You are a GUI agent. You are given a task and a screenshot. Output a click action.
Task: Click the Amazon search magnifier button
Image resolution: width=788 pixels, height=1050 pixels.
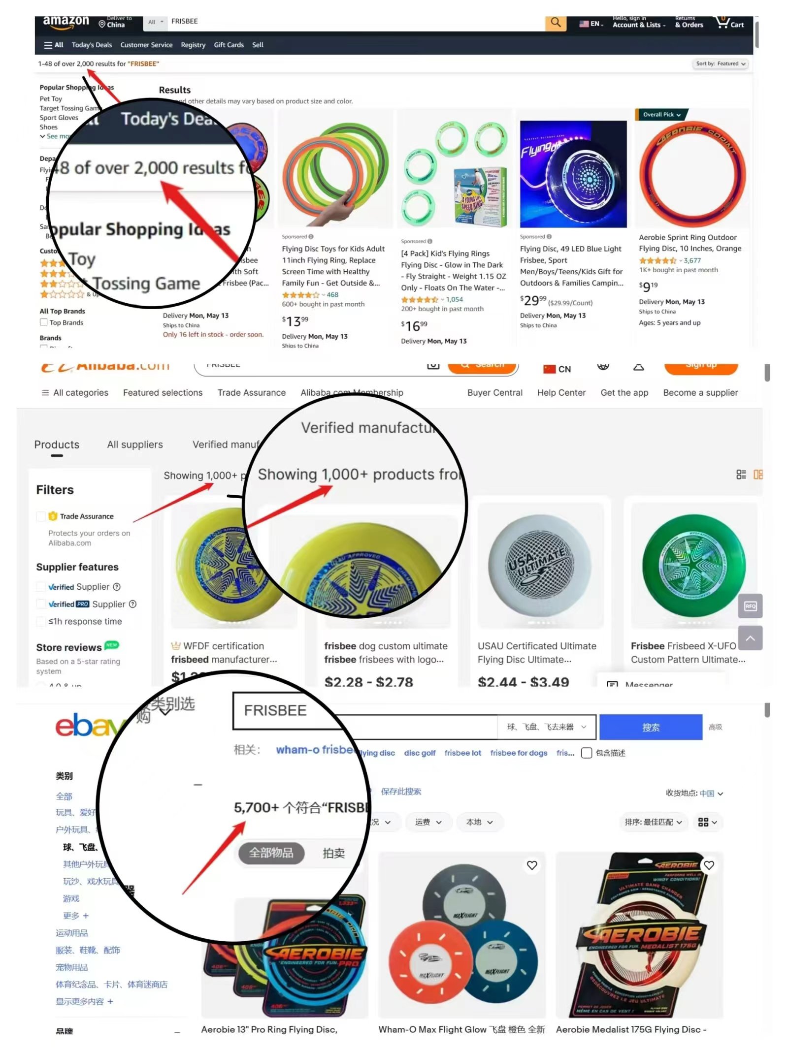[x=555, y=22]
